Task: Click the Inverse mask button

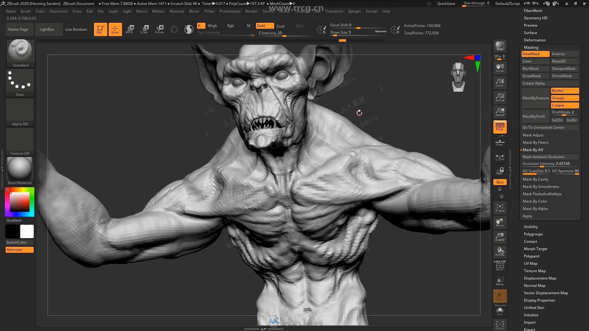Action: pos(565,54)
